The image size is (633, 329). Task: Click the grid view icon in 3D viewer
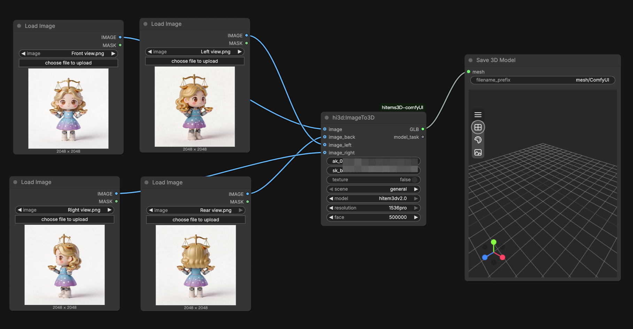[478, 127]
